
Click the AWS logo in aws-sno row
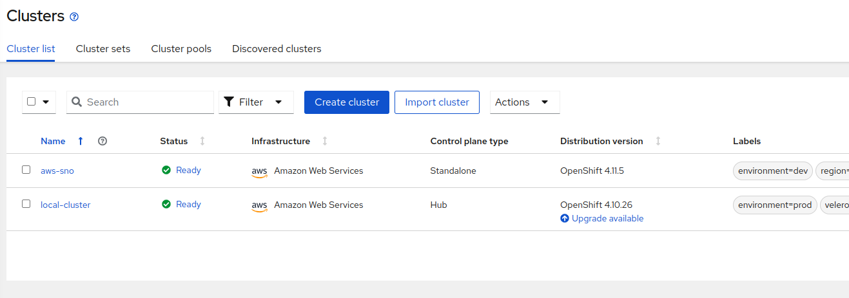[259, 171]
